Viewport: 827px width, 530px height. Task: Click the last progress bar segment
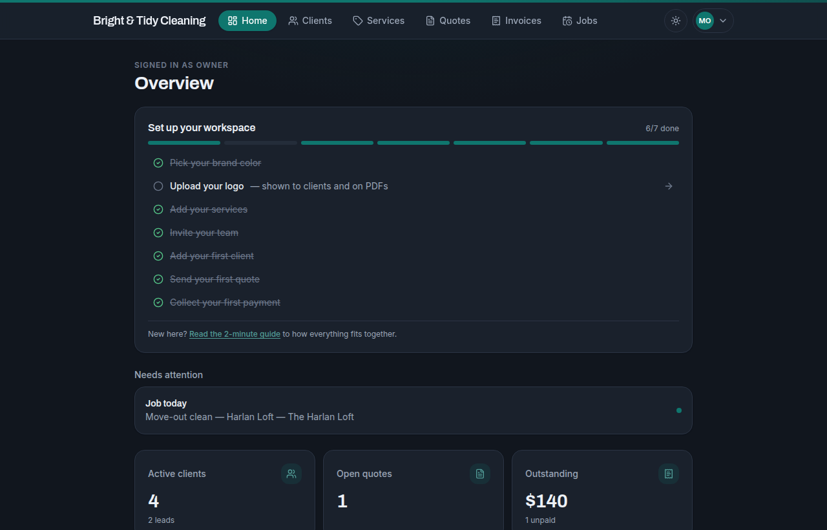point(643,143)
